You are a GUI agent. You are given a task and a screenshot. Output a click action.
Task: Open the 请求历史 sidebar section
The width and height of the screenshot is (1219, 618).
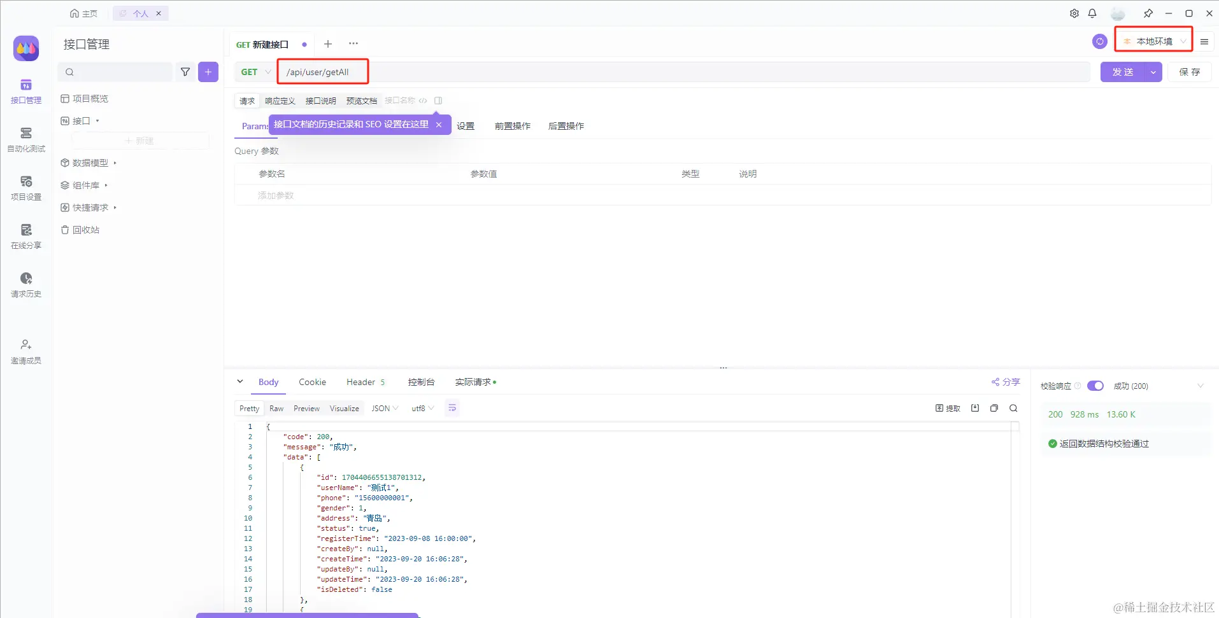[26, 285]
